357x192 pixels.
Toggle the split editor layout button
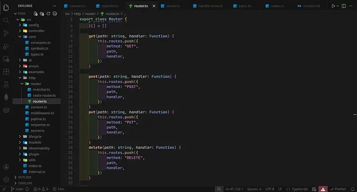(344, 6)
